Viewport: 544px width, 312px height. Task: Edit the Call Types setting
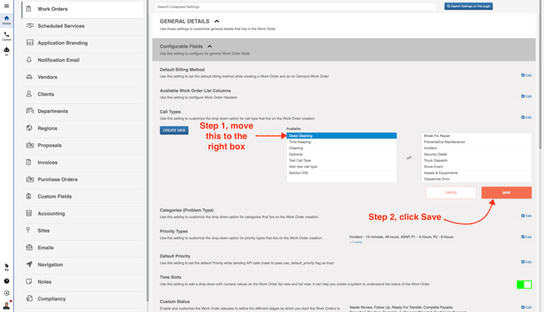tap(526, 118)
